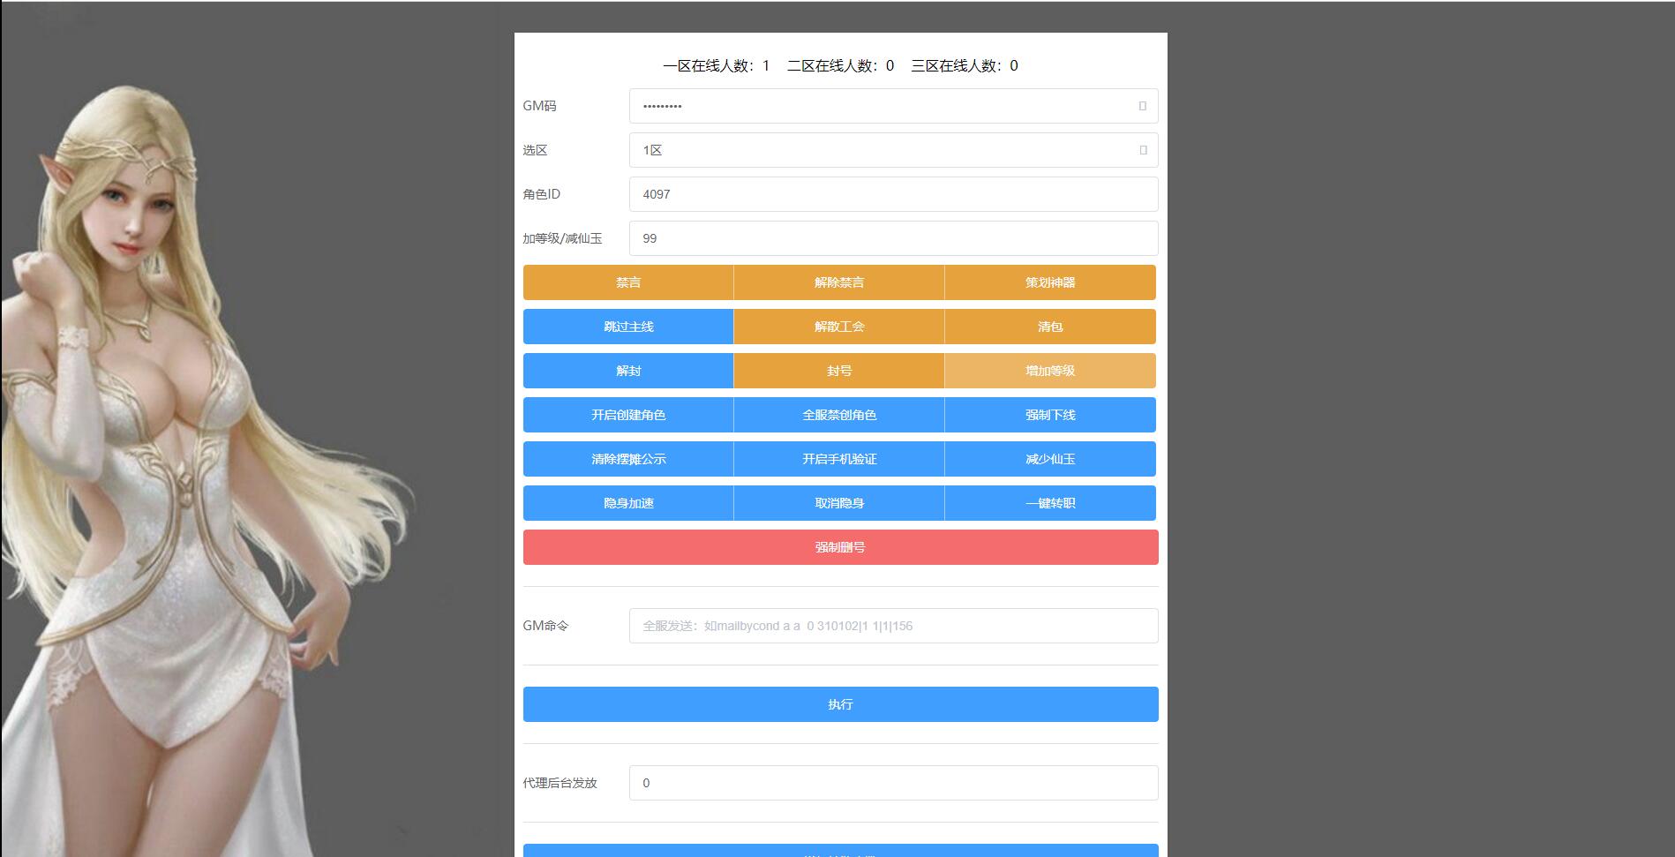Click the 禁言 mute button
The height and width of the screenshot is (857, 1675).
click(x=628, y=282)
